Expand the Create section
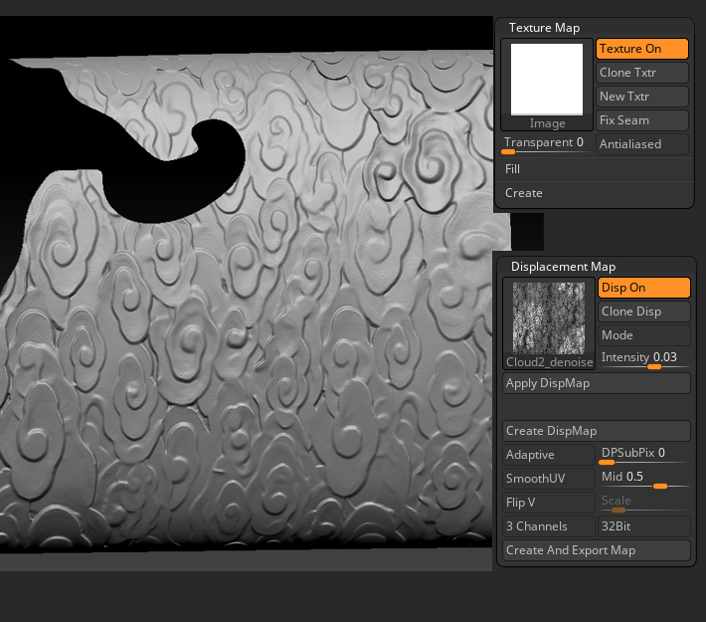706x622 pixels. [x=595, y=193]
